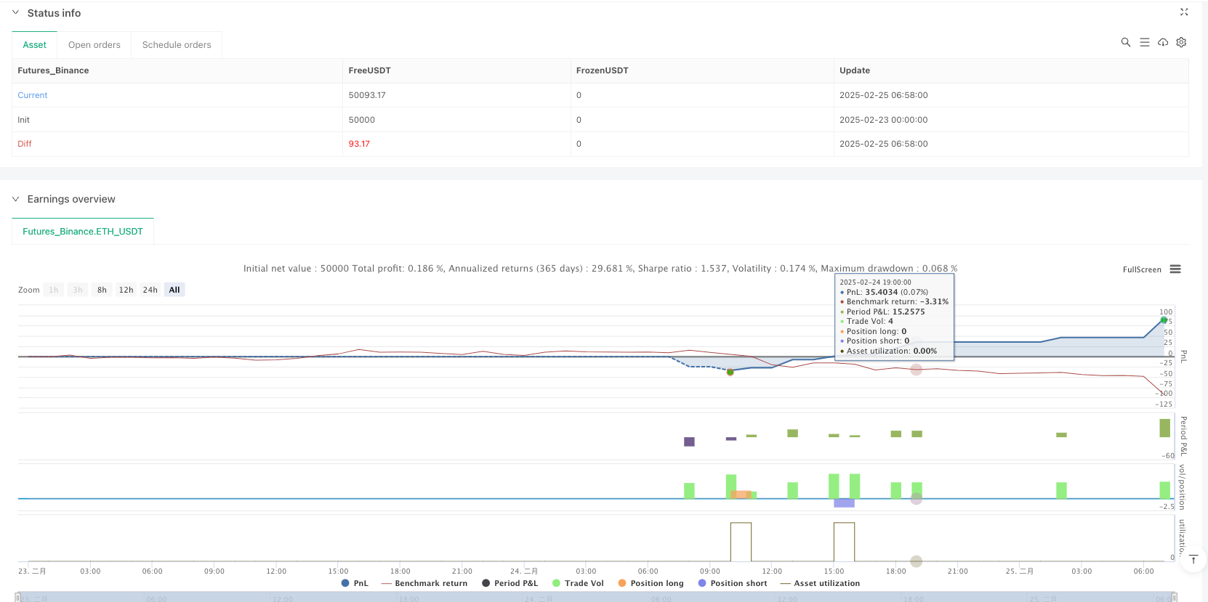Click the back-to-top arrow button

click(1193, 560)
